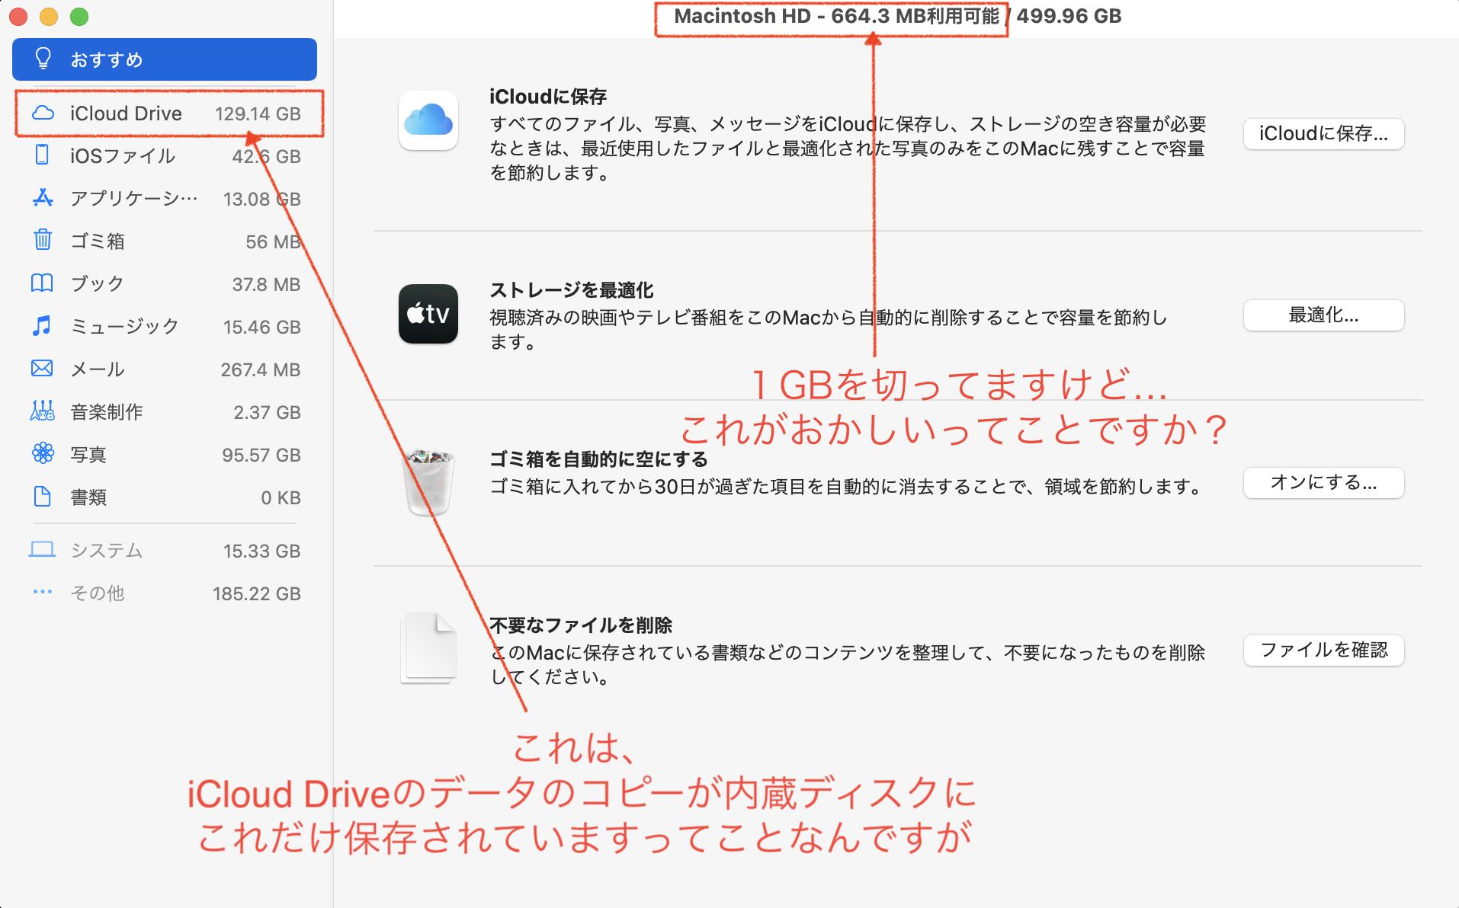The width and height of the screenshot is (1459, 908).
Task: Click the 写真 flower icon
Action: [43, 454]
